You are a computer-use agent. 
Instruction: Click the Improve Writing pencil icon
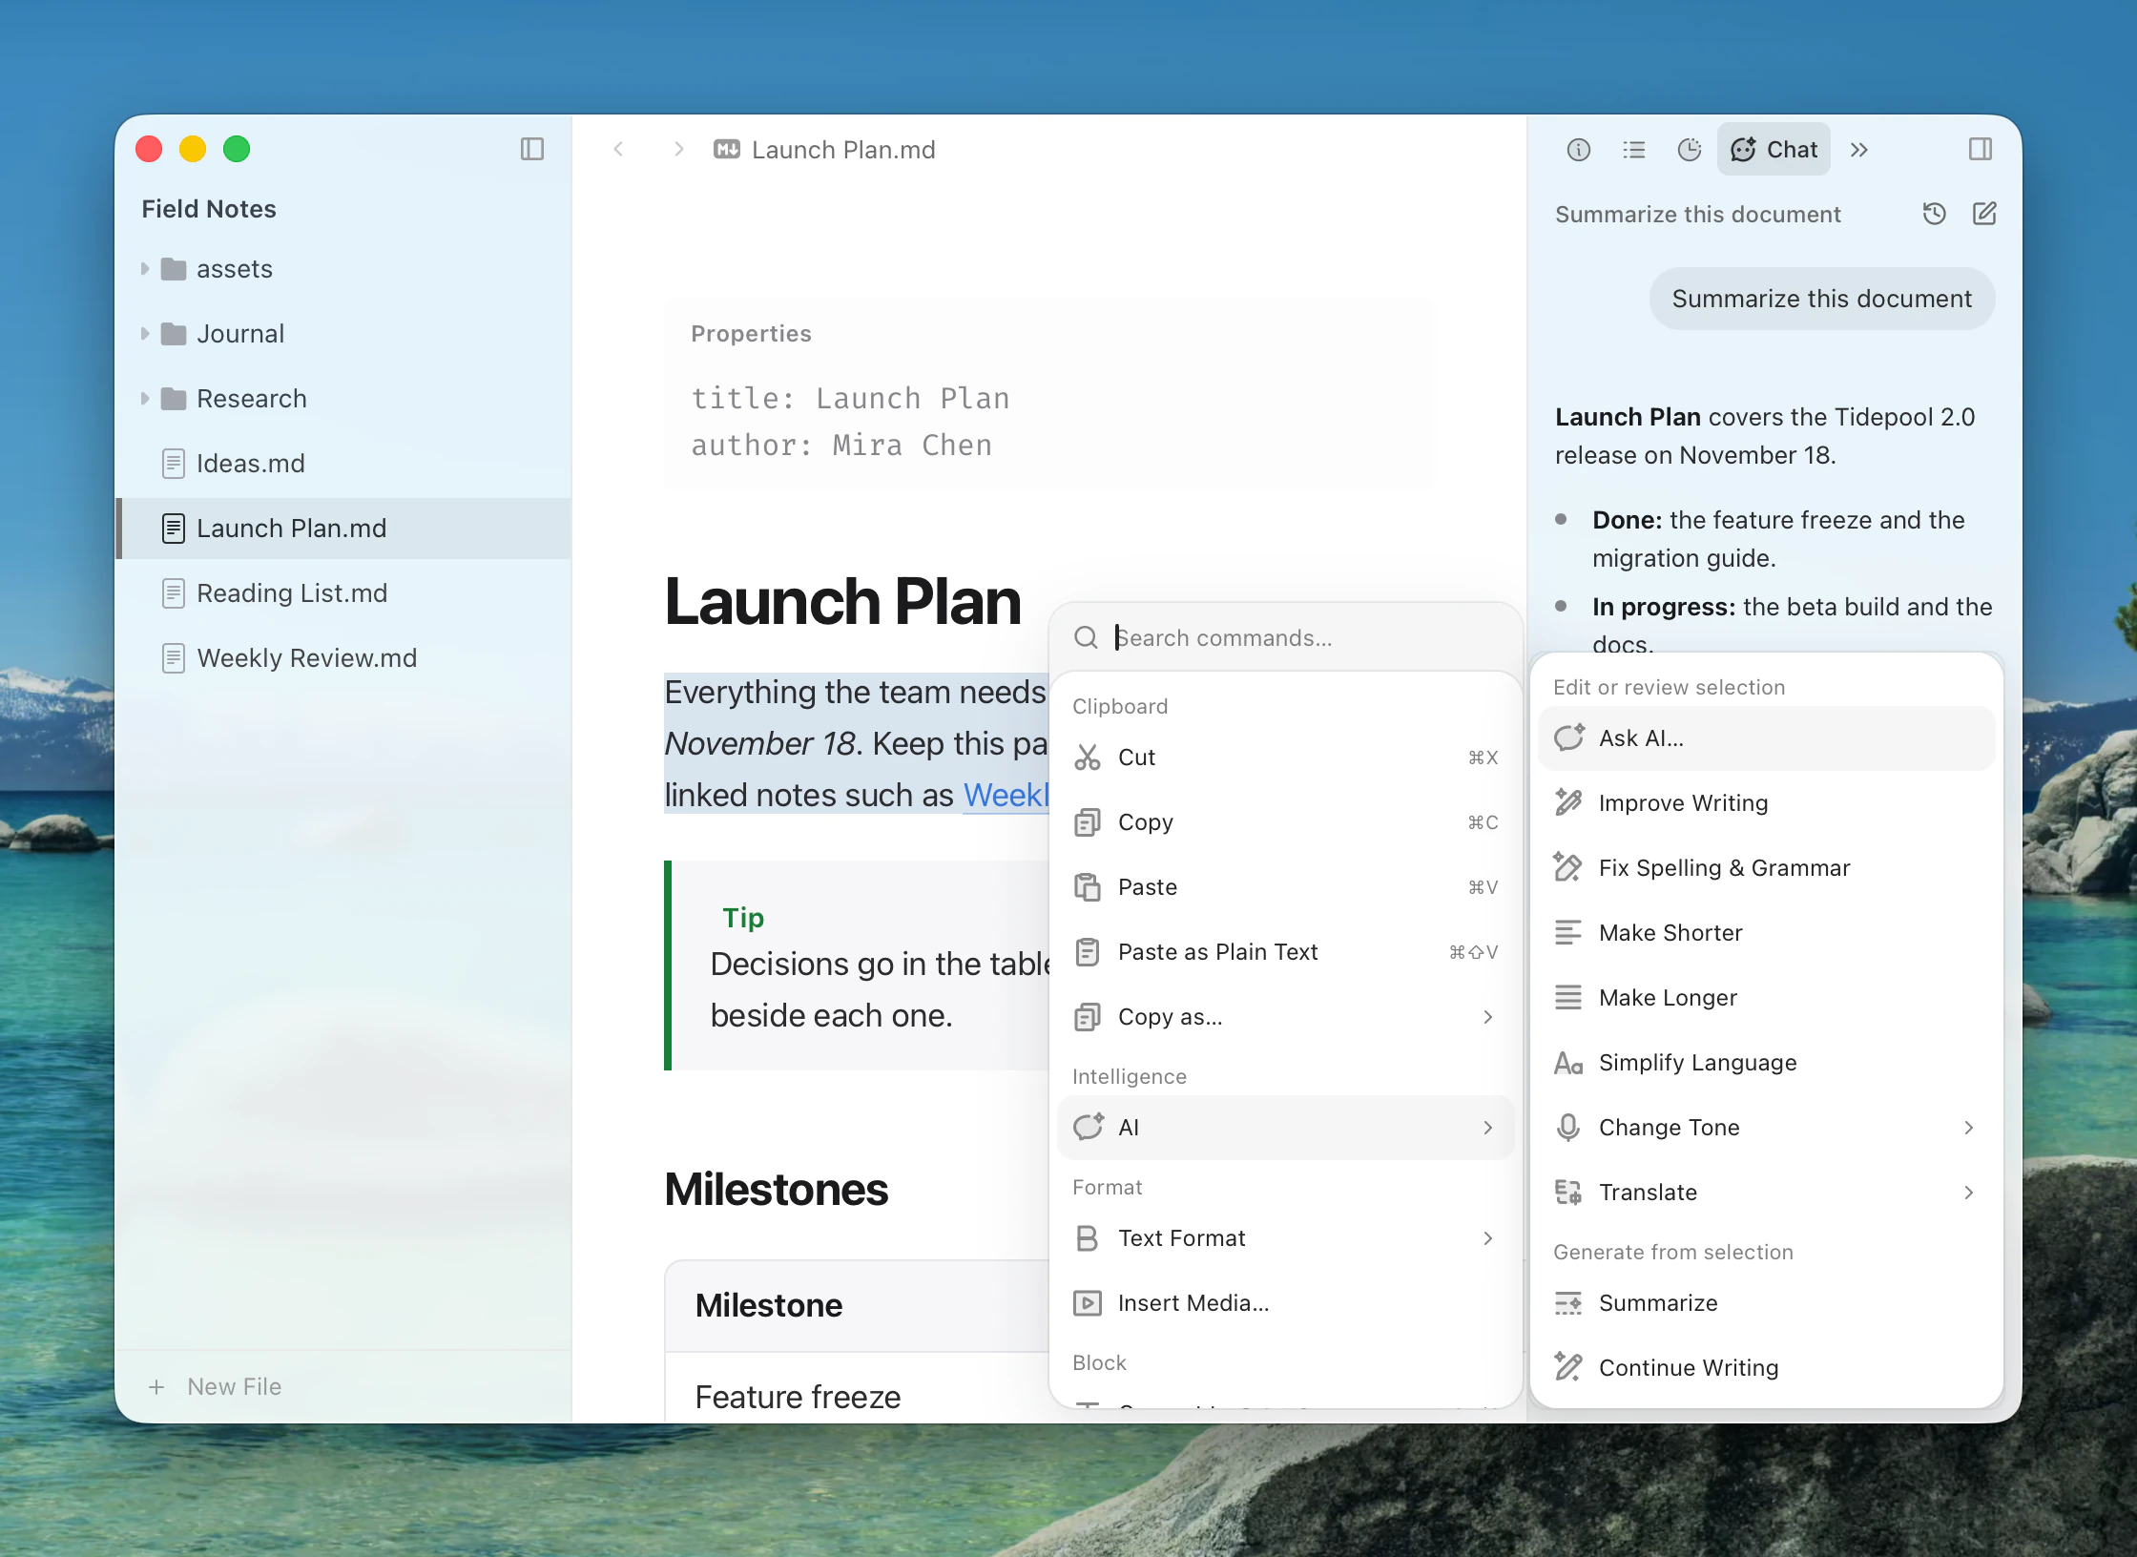pyautogui.click(x=1568, y=802)
